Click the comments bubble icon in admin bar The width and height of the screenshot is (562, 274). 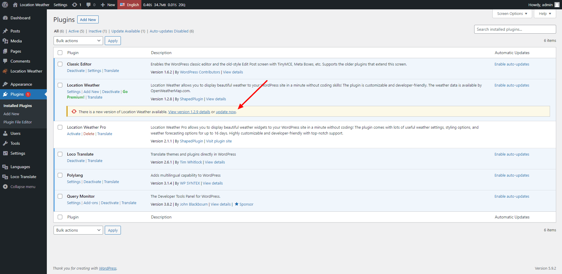coord(88,5)
